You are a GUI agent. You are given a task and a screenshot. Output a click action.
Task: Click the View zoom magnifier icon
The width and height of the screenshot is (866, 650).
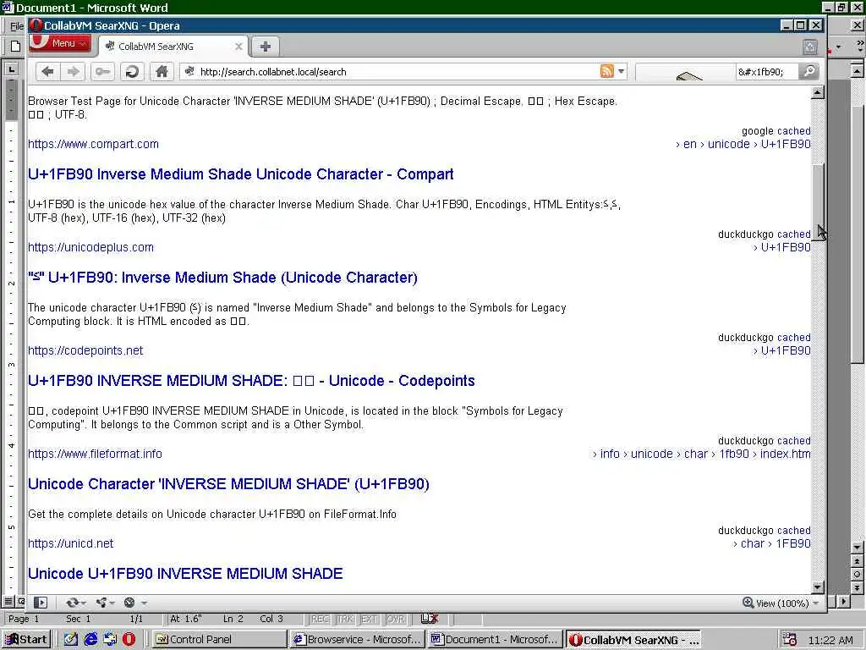coord(748,603)
